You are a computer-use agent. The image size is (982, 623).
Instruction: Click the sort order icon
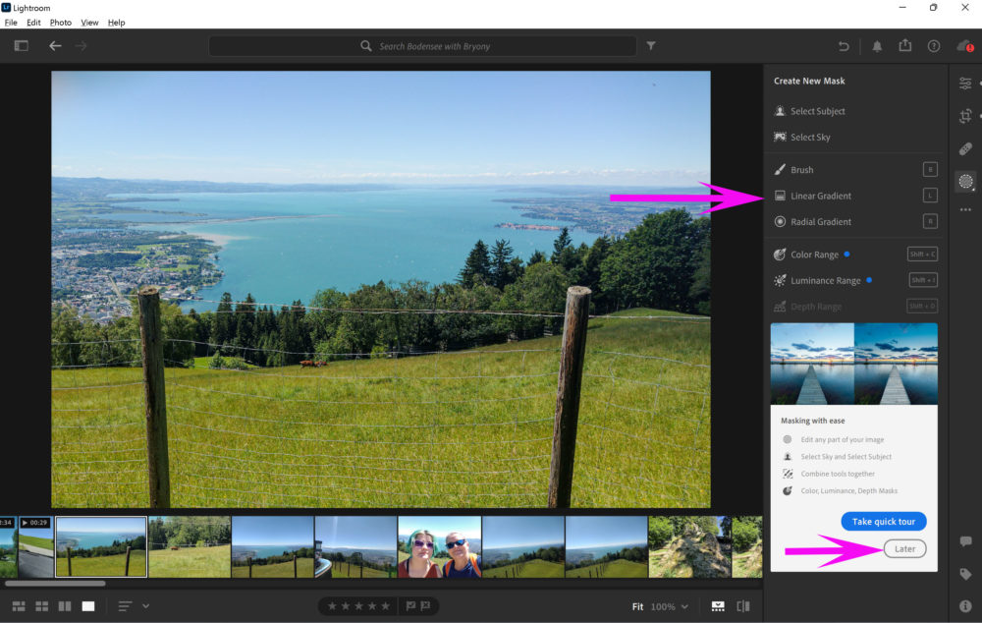pos(126,606)
